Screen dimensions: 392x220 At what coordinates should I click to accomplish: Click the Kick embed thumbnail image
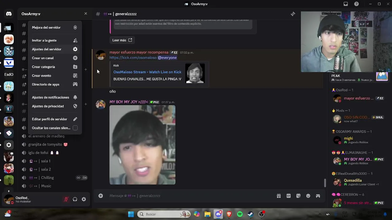(x=195, y=73)
